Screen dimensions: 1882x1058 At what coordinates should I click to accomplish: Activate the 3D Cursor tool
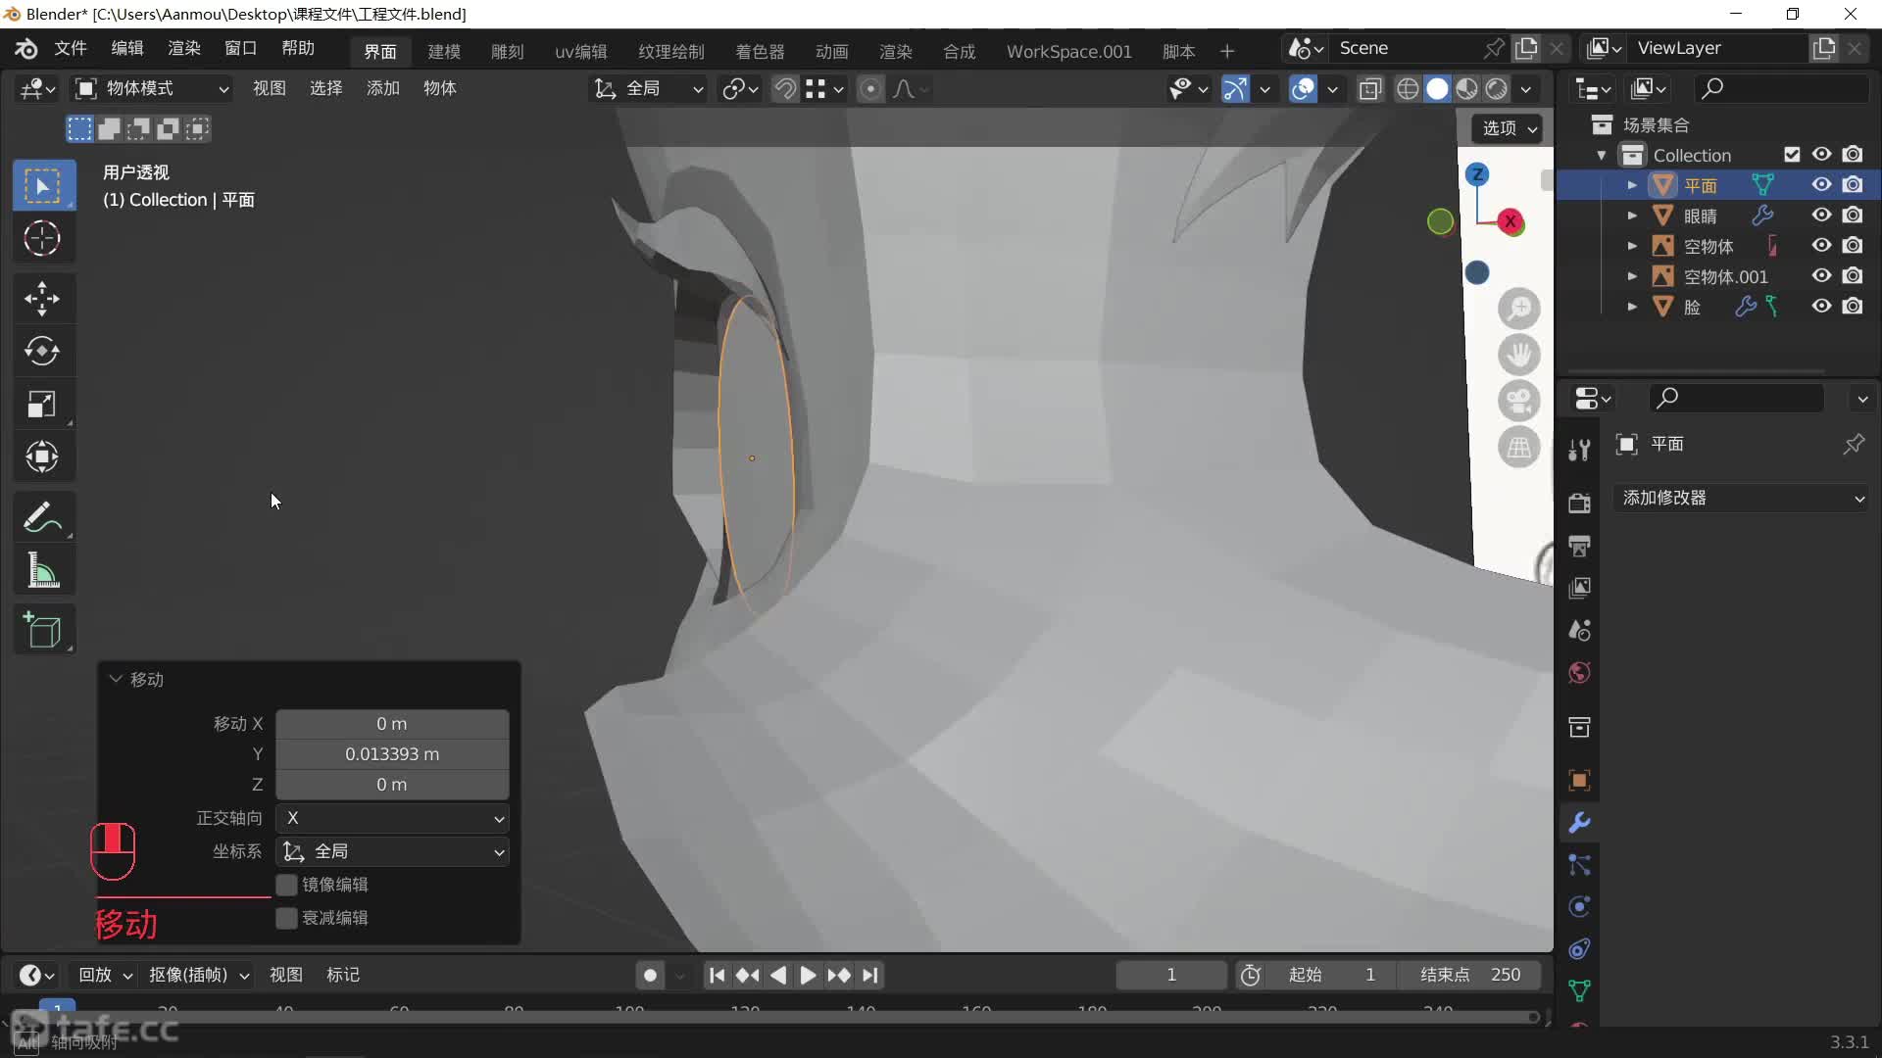(x=42, y=238)
